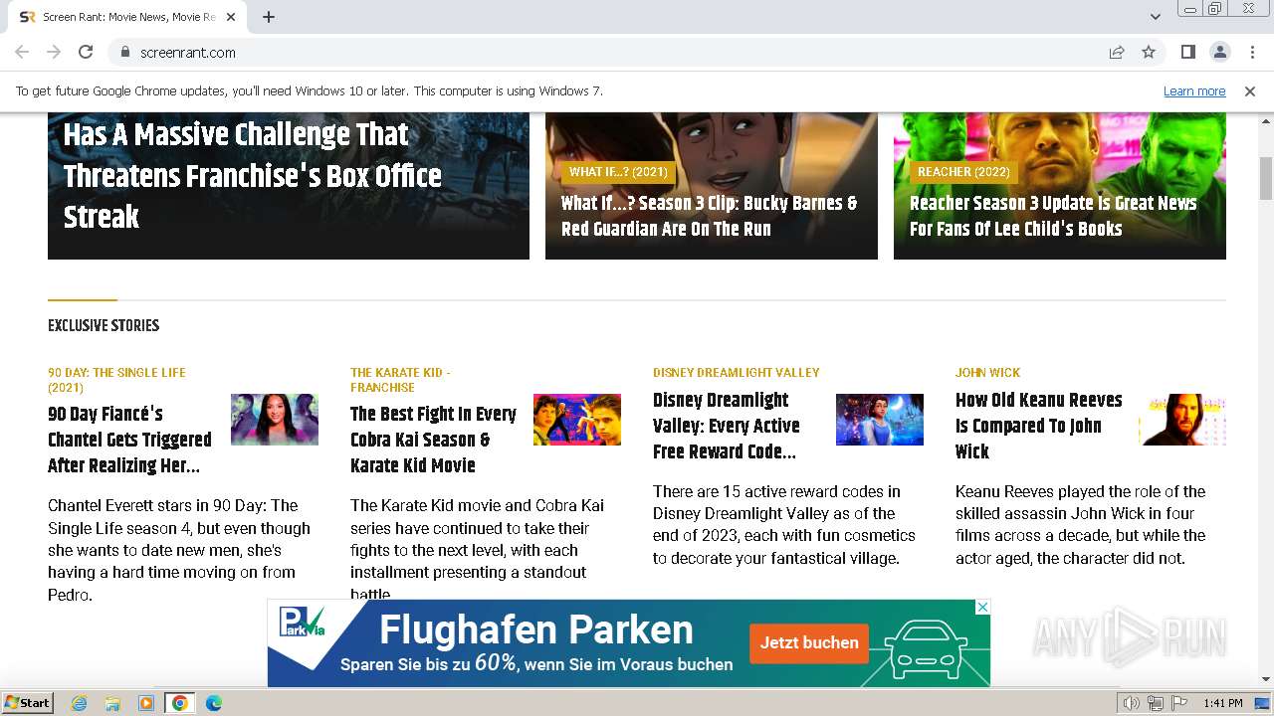Viewport: 1274px width, 716px height.
Task: Open the 90 DAY: THE SINGLE LIFE tag
Action: (116, 380)
